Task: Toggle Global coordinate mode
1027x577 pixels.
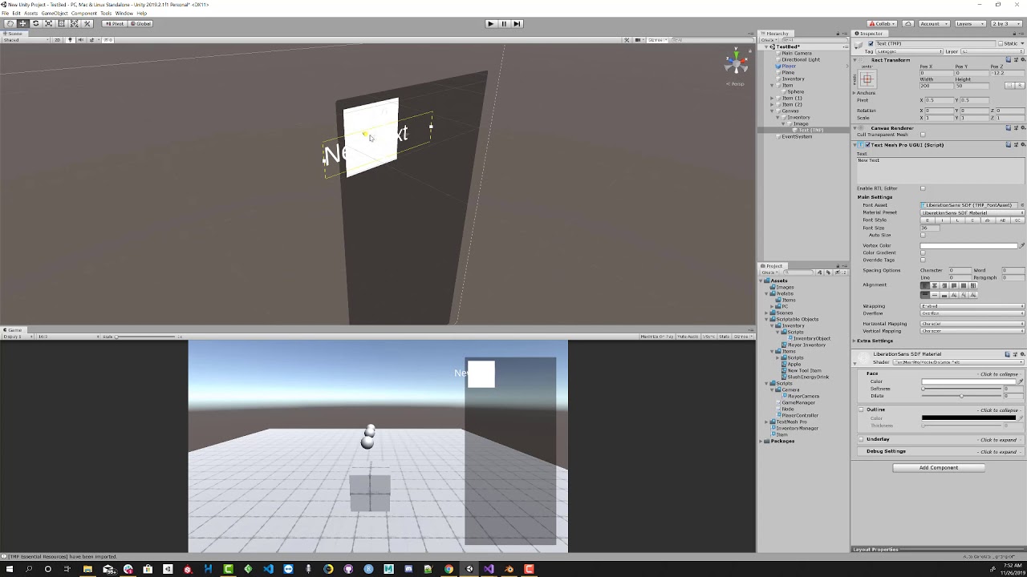Action: 140,23
